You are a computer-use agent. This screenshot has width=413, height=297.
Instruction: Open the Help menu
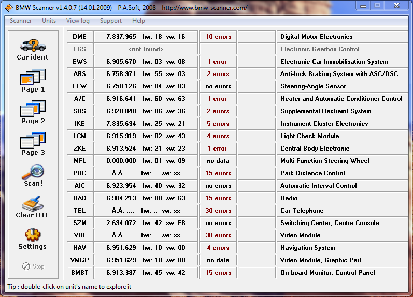138,21
